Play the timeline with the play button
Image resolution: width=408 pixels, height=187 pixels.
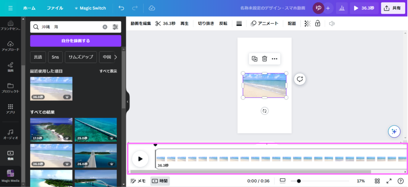pyautogui.click(x=140, y=159)
